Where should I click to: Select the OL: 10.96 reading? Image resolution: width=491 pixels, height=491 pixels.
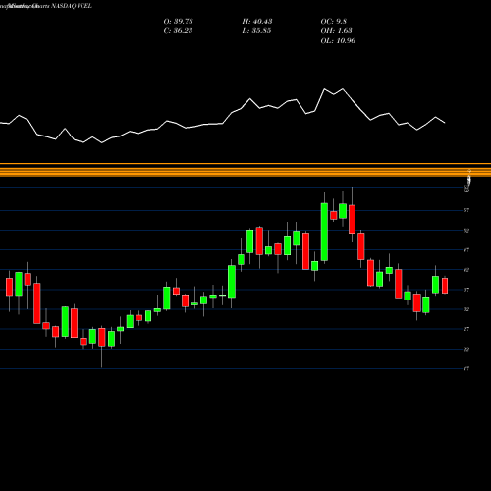(338, 41)
